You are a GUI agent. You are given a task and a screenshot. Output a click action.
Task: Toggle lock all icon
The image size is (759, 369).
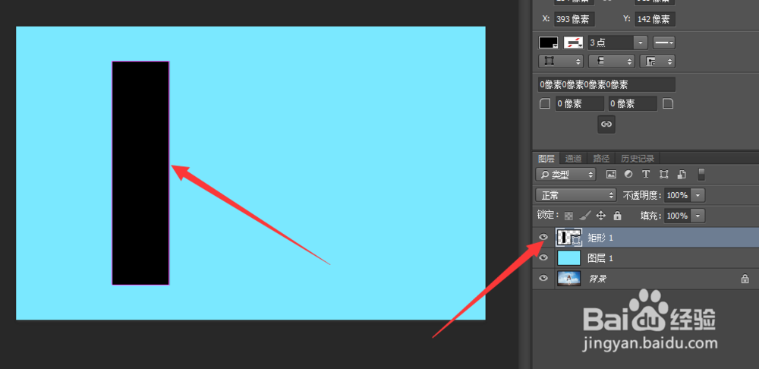pyautogui.click(x=617, y=216)
